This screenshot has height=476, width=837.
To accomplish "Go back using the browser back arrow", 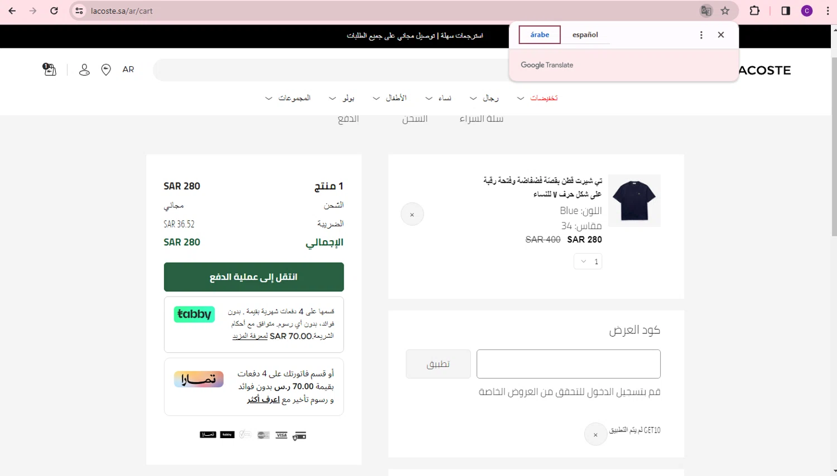I will 12,11.
